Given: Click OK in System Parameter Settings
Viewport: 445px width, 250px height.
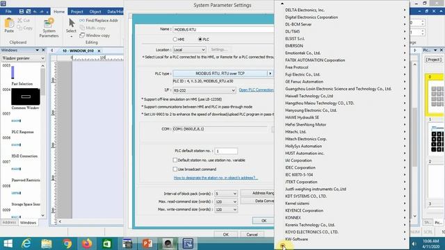Looking at the screenshot, I should [x=225, y=235].
